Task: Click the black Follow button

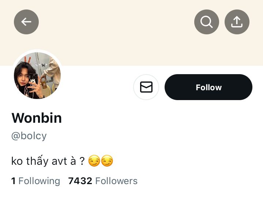Action: click(x=208, y=87)
